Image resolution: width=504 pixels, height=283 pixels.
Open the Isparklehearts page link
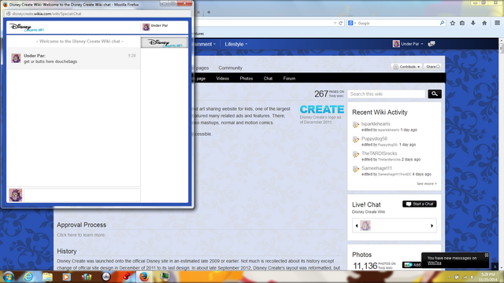click(x=376, y=124)
